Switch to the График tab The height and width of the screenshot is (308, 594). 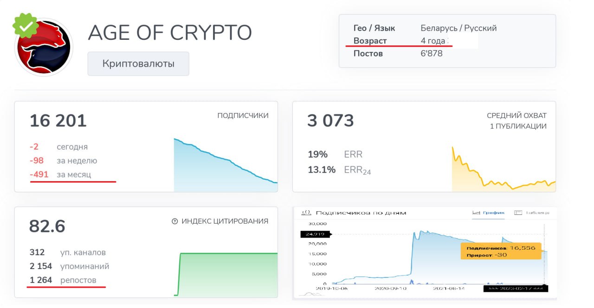(x=493, y=213)
